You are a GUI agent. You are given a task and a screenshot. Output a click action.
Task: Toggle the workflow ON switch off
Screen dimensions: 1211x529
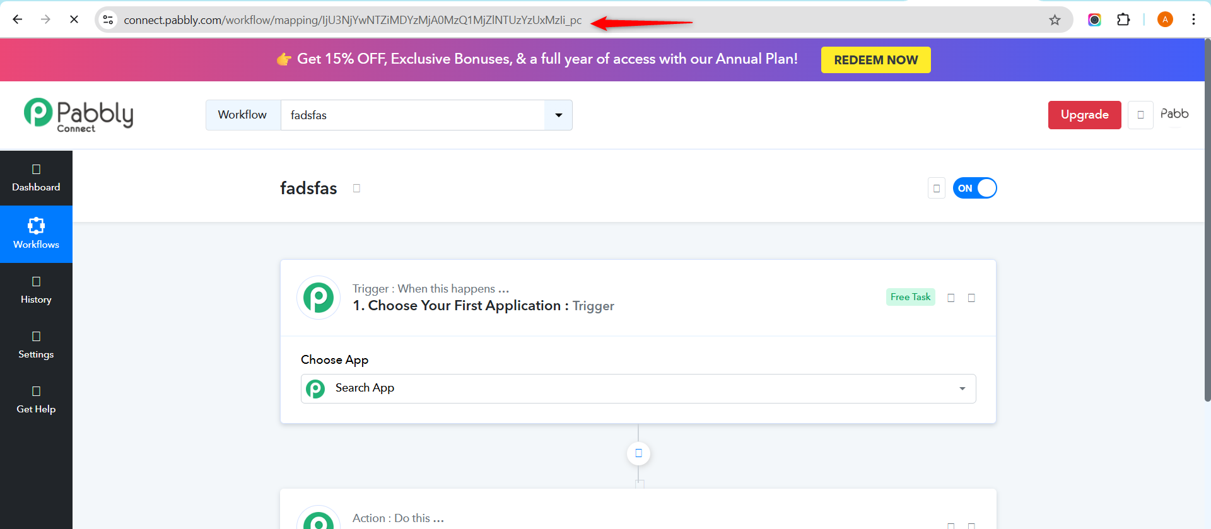click(974, 188)
